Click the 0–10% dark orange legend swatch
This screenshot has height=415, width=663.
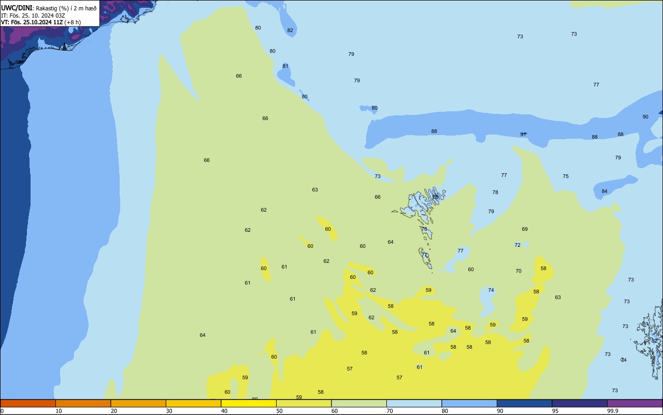point(28,403)
